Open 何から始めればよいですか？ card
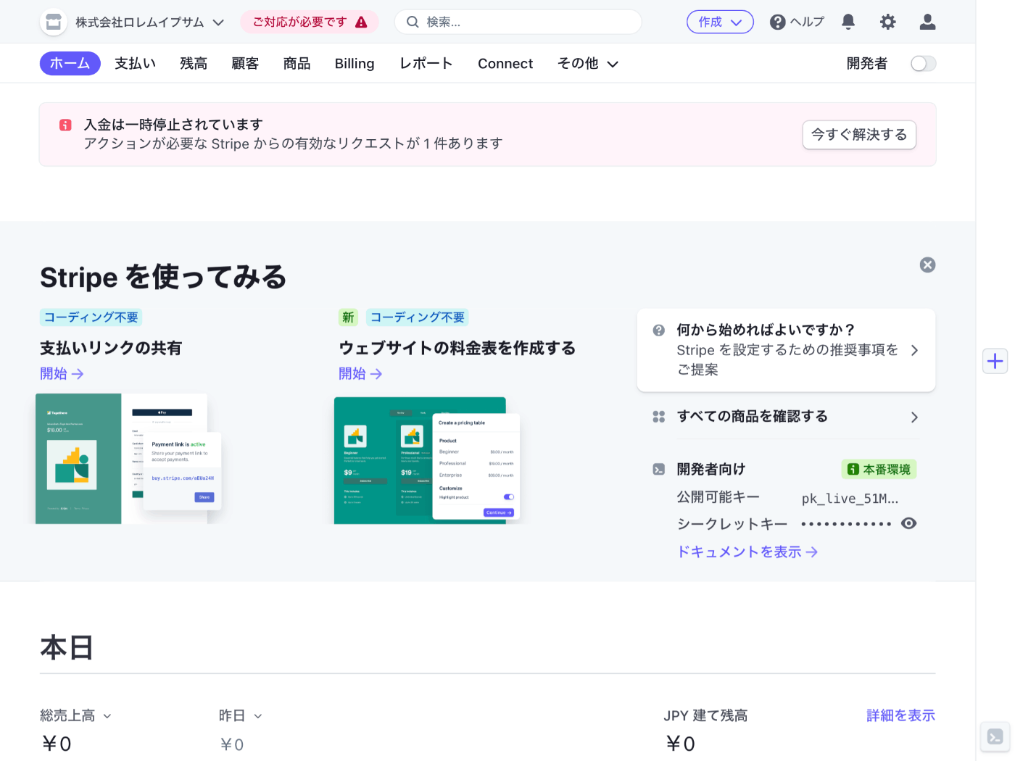 (x=786, y=350)
